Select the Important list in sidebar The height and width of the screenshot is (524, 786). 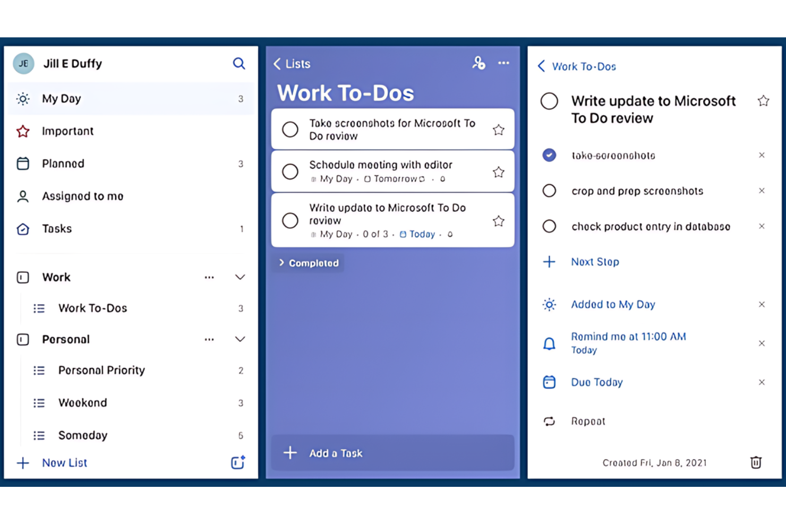[x=67, y=131]
